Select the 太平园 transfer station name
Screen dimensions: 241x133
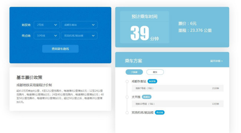click(136, 97)
